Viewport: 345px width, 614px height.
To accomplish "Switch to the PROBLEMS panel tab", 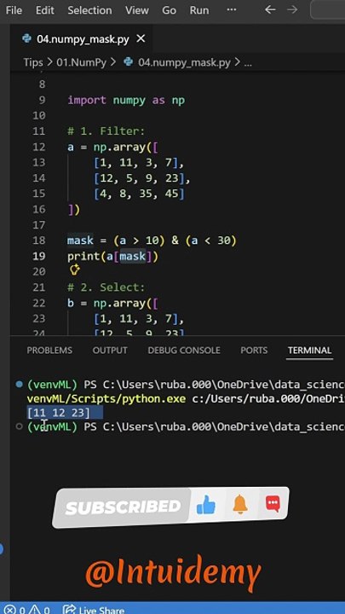I will pos(49,350).
